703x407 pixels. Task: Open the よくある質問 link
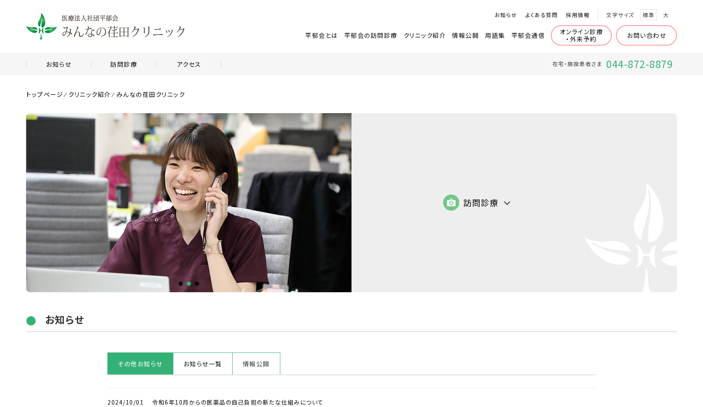tap(541, 15)
